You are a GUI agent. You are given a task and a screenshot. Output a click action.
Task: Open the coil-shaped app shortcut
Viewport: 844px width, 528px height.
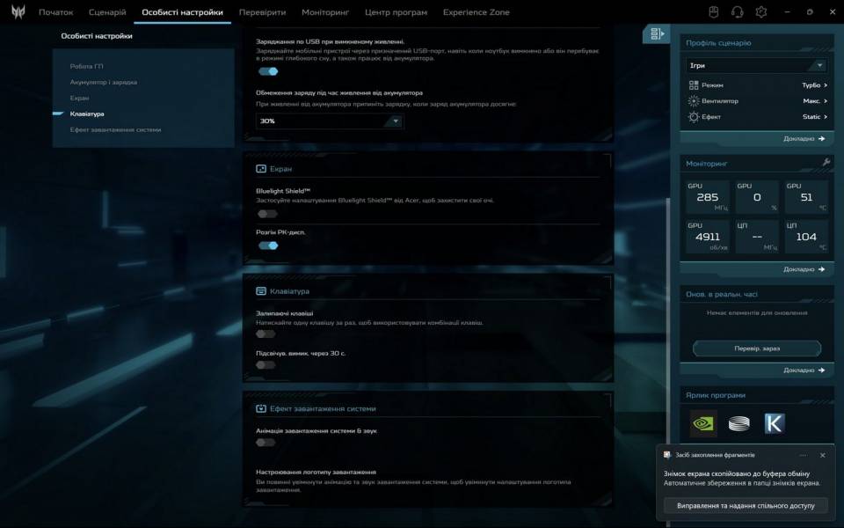(x=738, y=423)
